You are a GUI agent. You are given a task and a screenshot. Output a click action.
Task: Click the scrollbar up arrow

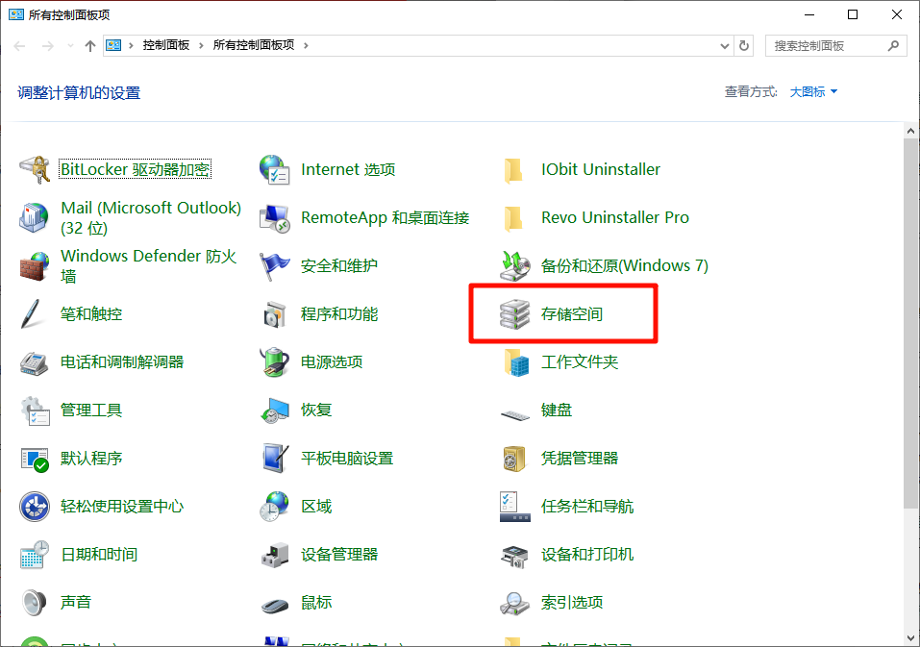[910, 132]
